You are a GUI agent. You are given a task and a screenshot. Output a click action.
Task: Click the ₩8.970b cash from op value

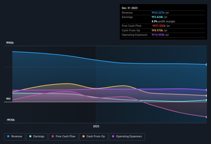click(157, 30)
